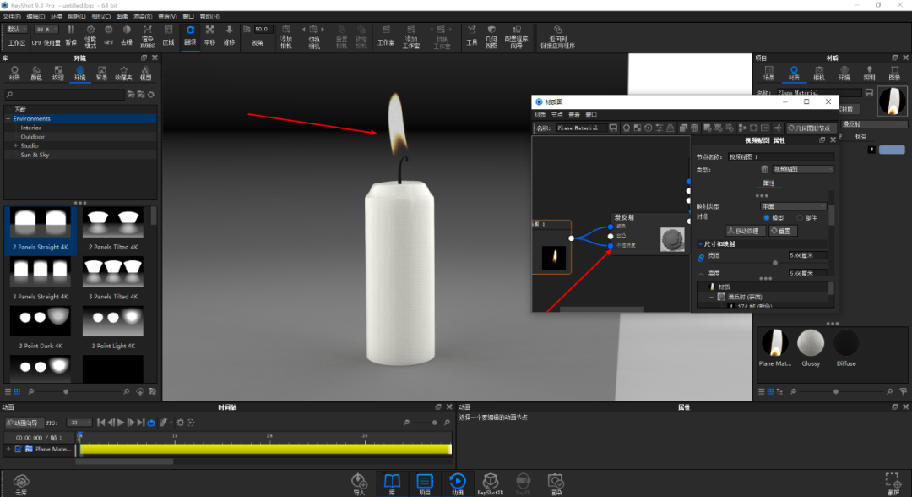Switch to the Materials (材质) library tab
Image resolution: width=912 pixels, height=497 pixels.
point(14,73)
